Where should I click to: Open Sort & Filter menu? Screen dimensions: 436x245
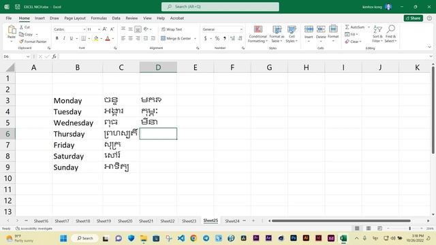coord(377,34)
